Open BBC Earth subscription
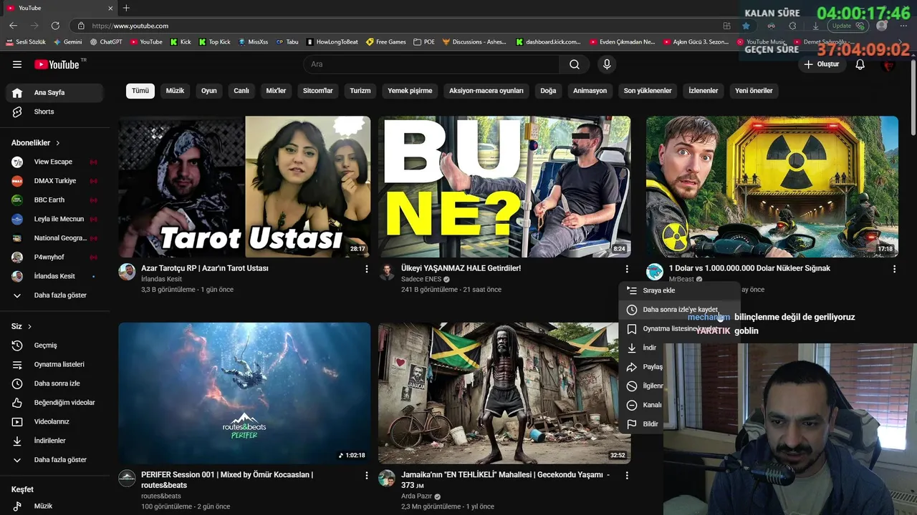The height and width of the screenshot is (515, 917). coord(54,200)
